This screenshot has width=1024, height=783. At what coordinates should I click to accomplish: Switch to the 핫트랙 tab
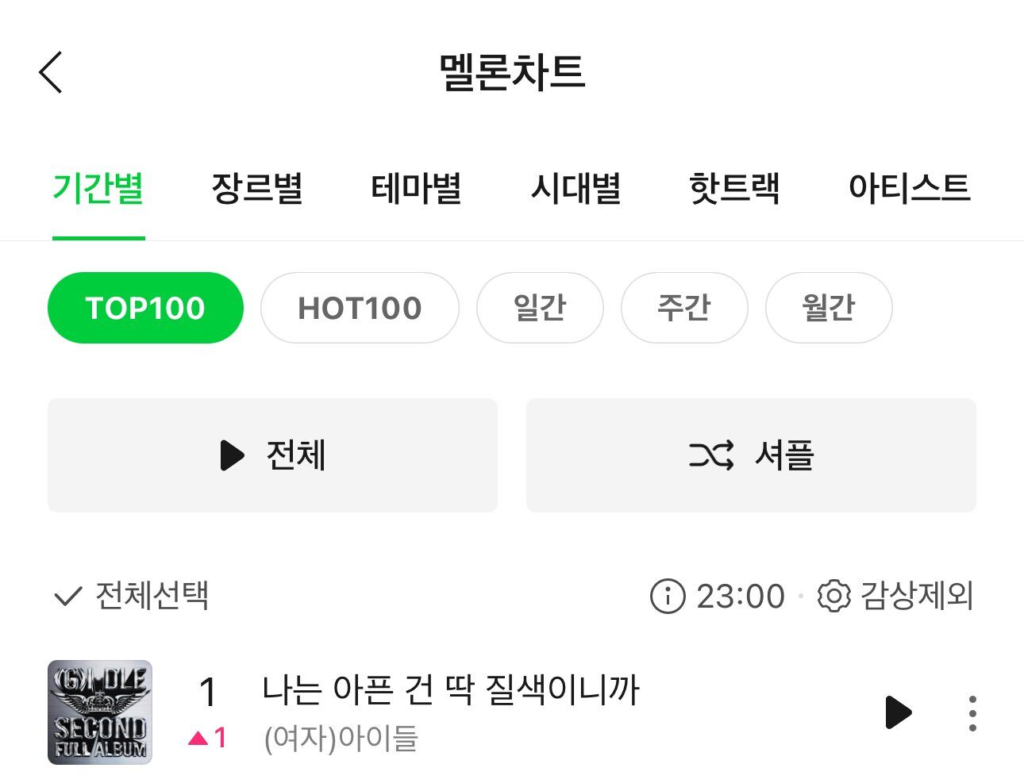coord(734,189)
